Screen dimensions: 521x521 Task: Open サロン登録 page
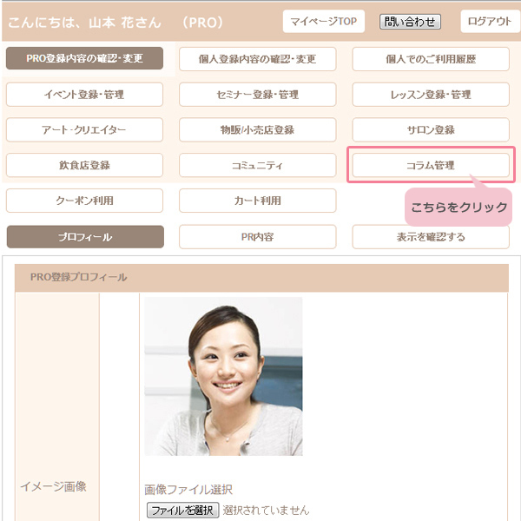click(431, 129)
